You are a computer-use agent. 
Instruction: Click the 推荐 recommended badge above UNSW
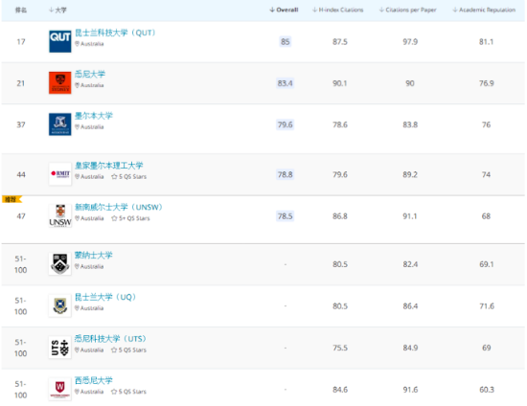tap(11, 199)
